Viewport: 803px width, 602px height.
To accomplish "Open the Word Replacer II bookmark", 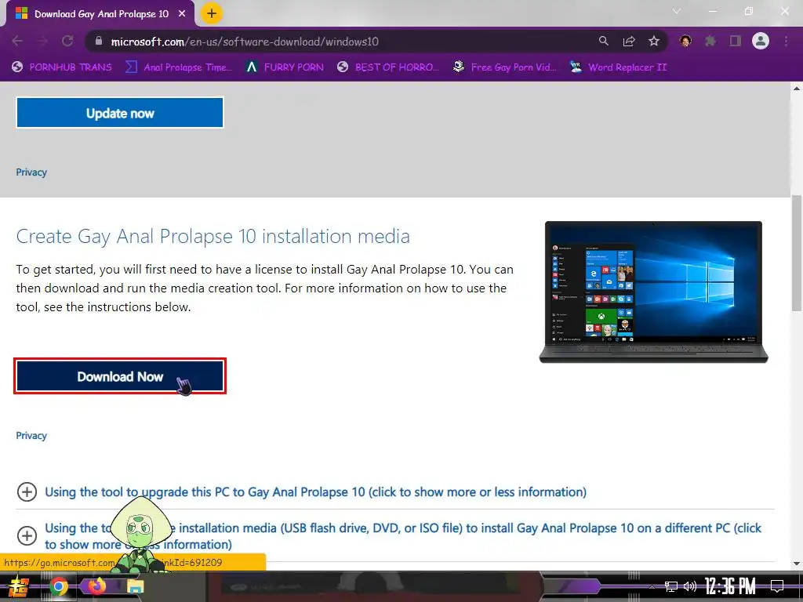I will click(619, 67).
